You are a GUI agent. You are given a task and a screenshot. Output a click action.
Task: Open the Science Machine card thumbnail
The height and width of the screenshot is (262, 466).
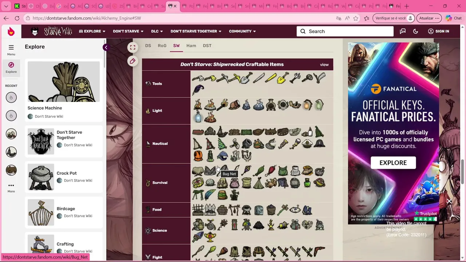tap(64, 82)
